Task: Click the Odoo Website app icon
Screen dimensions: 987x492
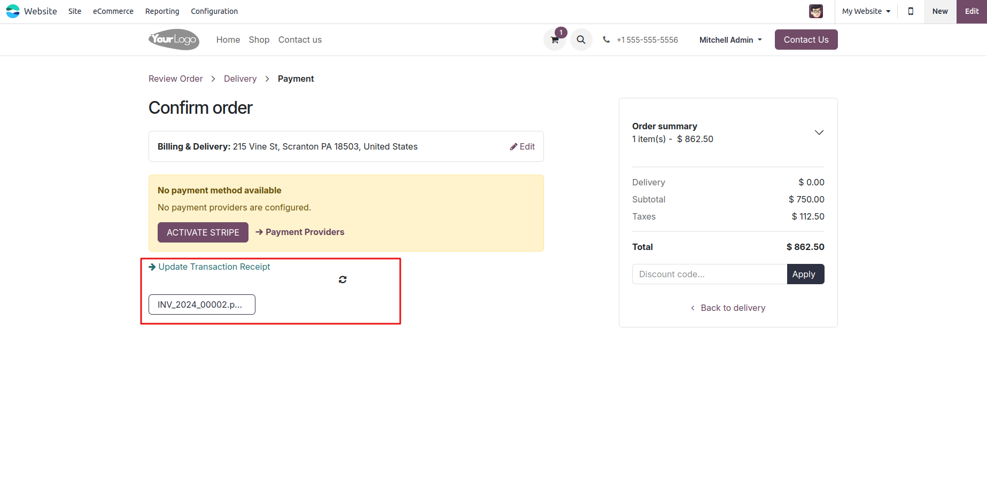Action: coord(13,11)
